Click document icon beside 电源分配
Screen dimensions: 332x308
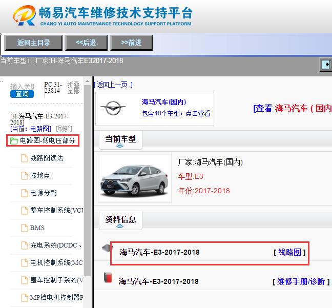[x=25, y=193]
